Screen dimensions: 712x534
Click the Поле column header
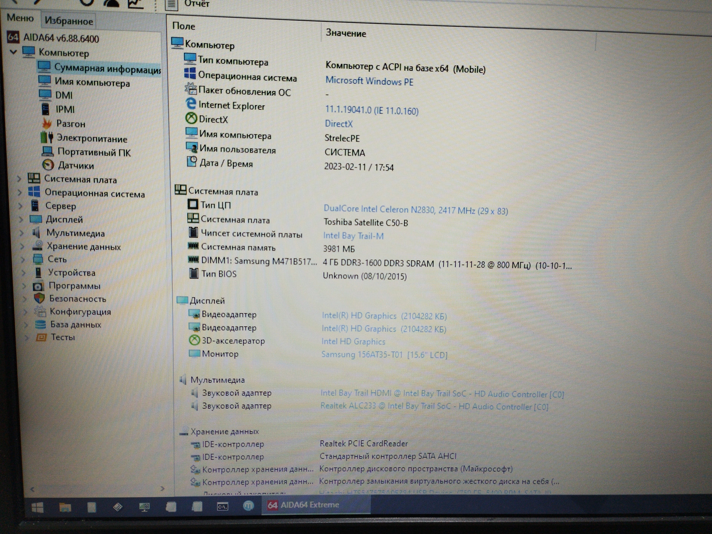click(184, 26)
